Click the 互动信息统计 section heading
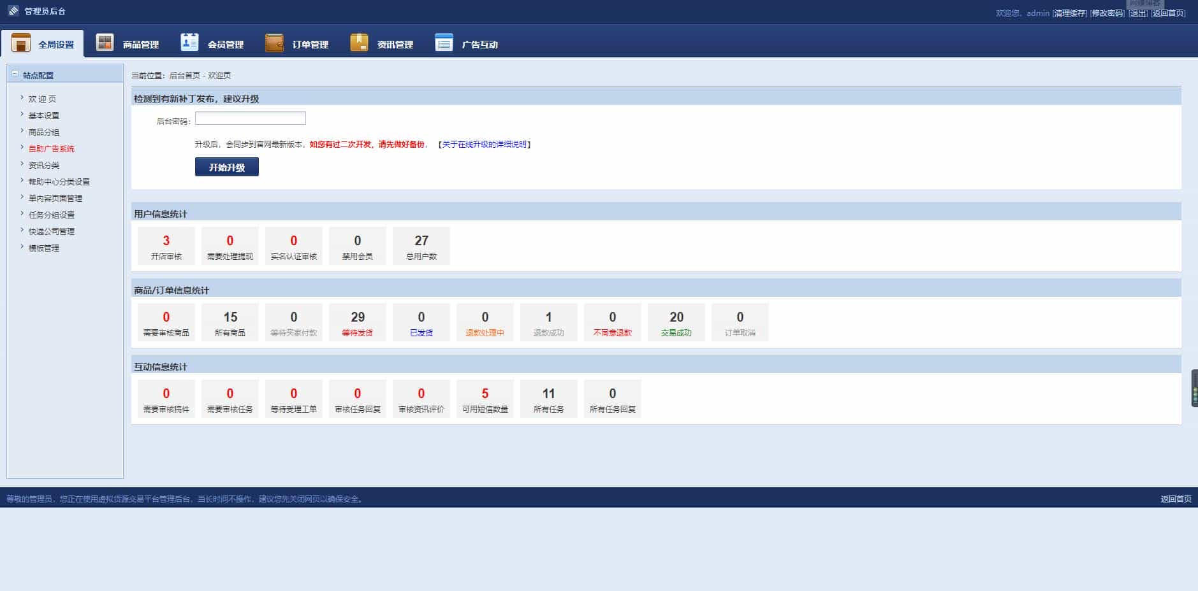The width and height of the screenshot is (1198, 591). (x=161, y=367)
